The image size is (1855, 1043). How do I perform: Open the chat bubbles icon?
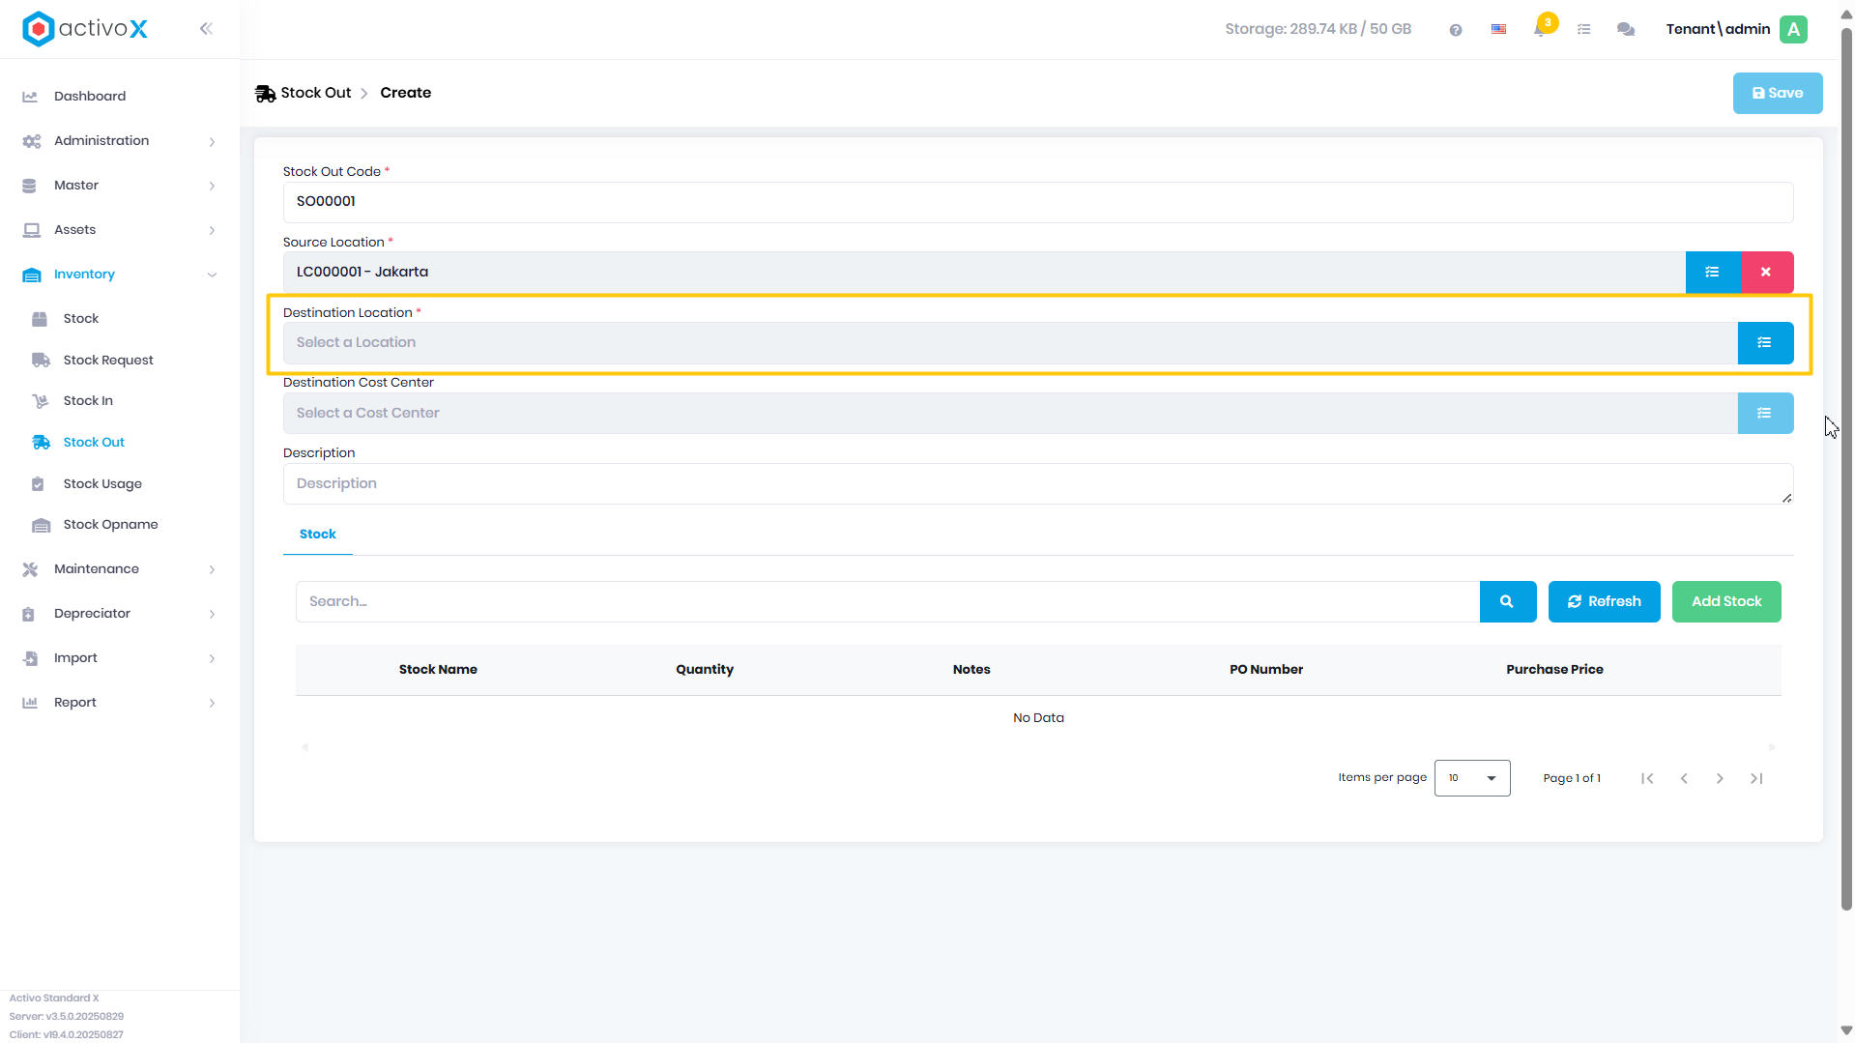1626,30
